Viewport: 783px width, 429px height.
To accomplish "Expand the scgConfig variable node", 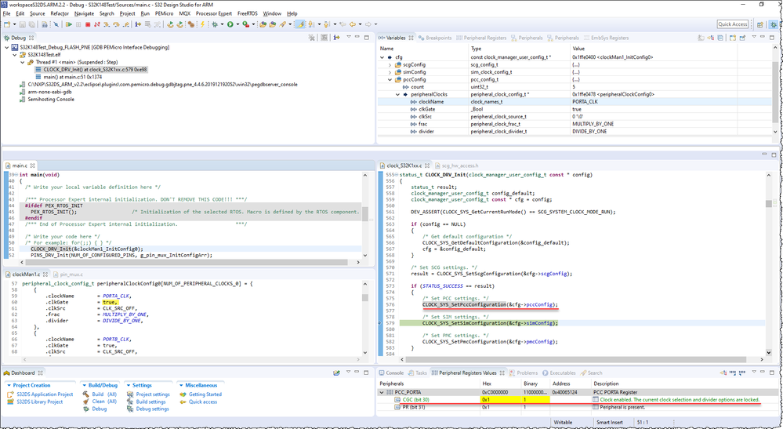I will (x=390, y=64).
